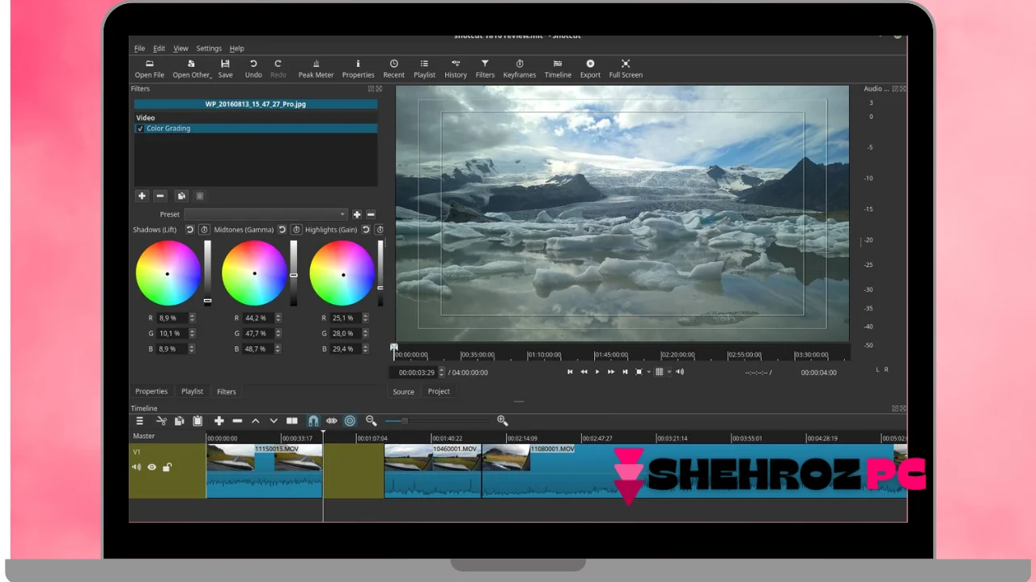Click the Filters funnel toolbar icon
This screenshot has width=1036, height=582.
coord(485,69)
